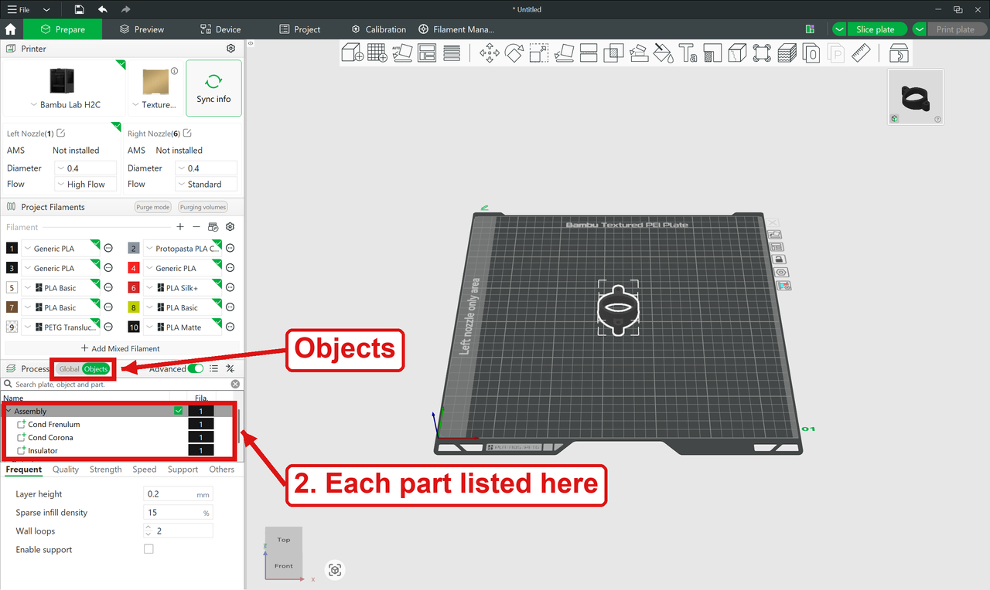Click filament 4 red color swatch
The width and height of the screenshot is (990, 590).
134,268
